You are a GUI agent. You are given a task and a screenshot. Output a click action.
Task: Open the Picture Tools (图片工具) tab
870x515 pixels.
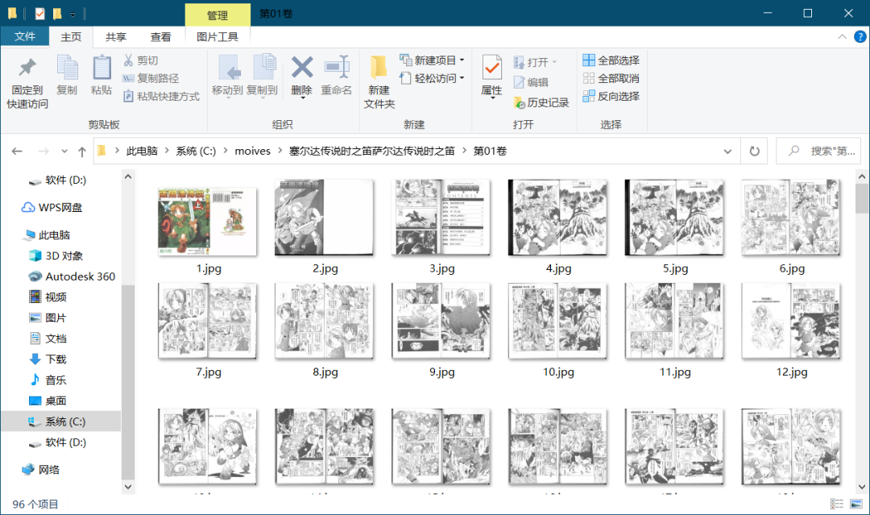pos(217,36)
